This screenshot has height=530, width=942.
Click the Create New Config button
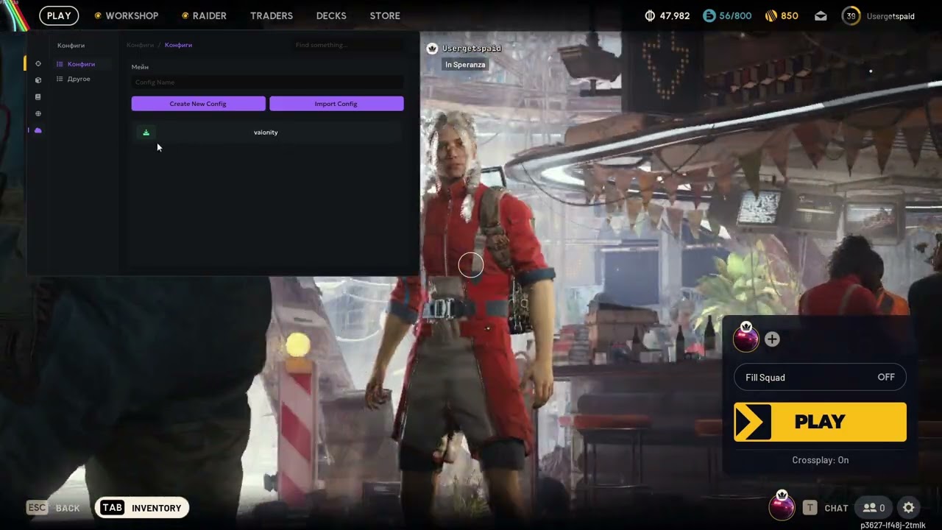click(198, 104)
